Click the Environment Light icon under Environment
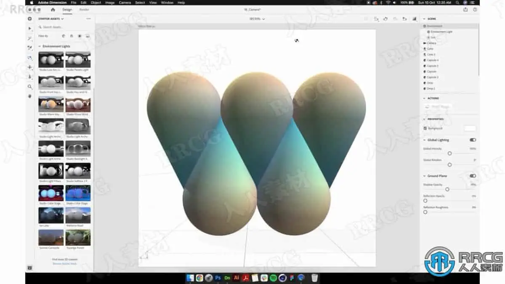Viewport: 505px width, 284px height. [428, 32]
